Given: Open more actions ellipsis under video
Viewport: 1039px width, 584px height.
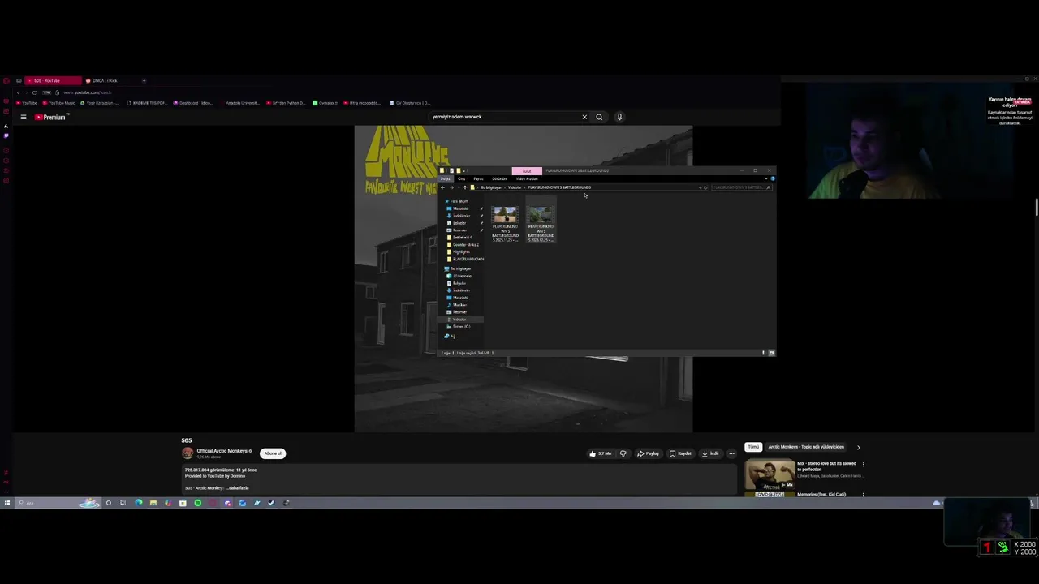Looking at the screenshot, I should 731,453.
